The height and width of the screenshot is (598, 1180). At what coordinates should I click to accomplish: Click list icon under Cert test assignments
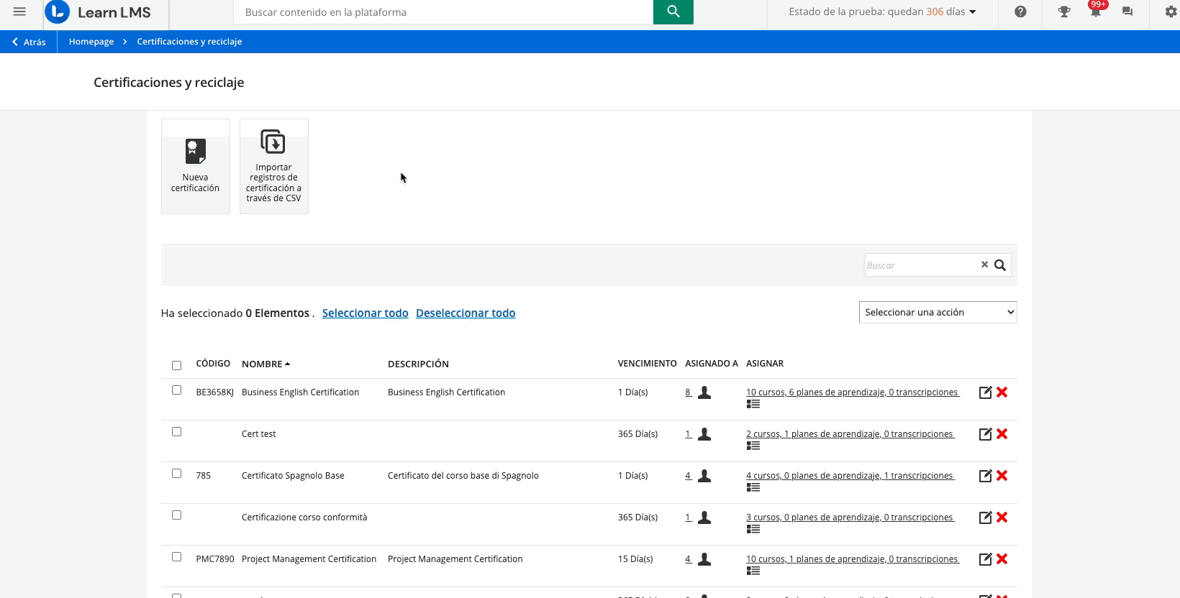753,446
